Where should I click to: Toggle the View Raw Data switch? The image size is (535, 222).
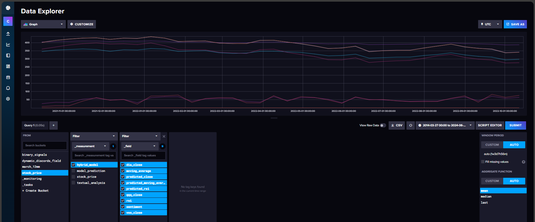click(383, 125)
